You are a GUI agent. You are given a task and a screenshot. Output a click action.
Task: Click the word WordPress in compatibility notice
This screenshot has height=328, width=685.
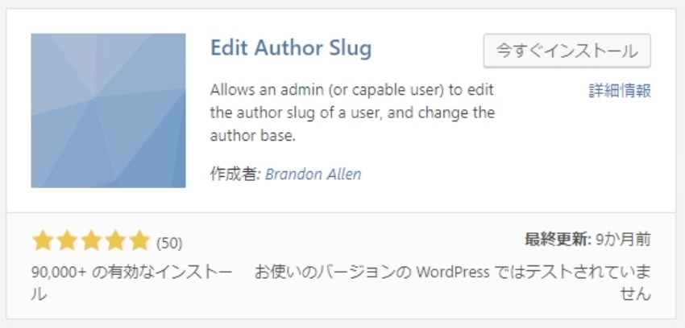(453, 273)
